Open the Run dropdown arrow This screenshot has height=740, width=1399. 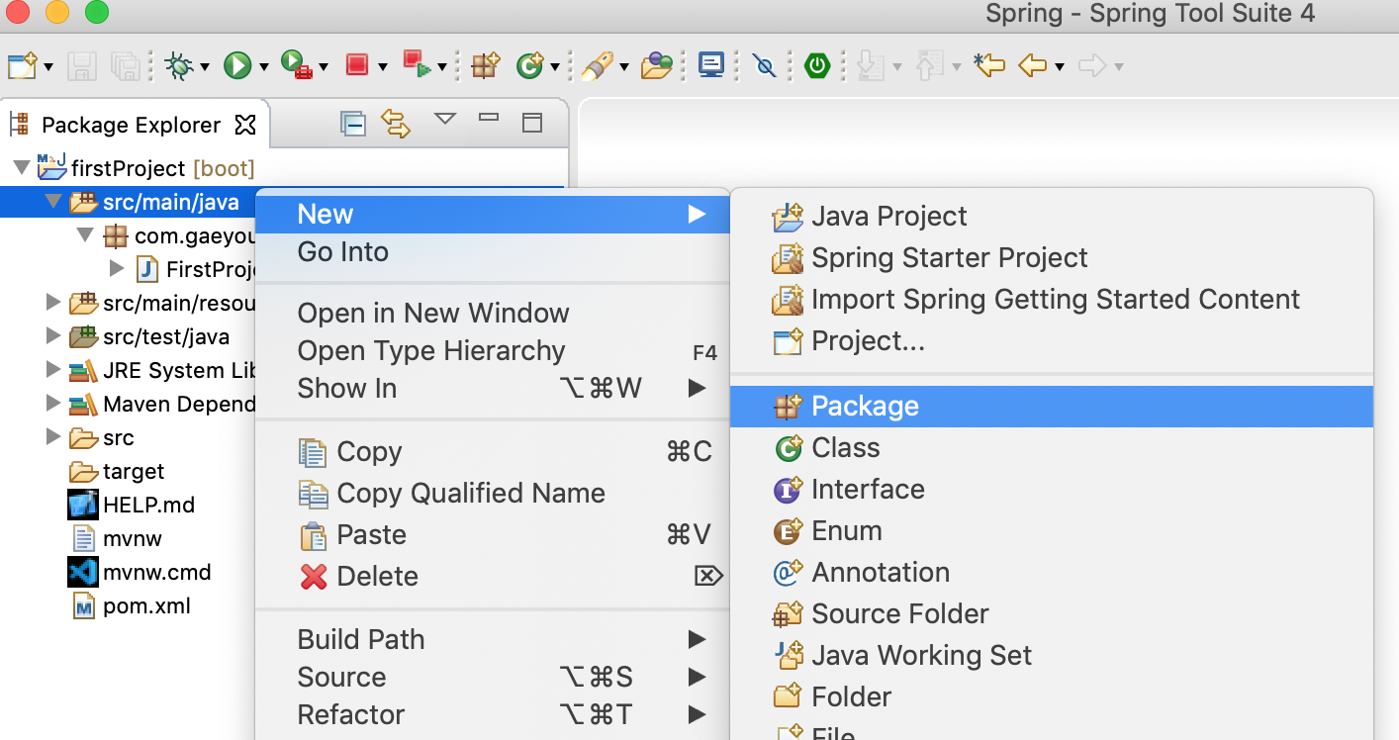coord(264,67)
